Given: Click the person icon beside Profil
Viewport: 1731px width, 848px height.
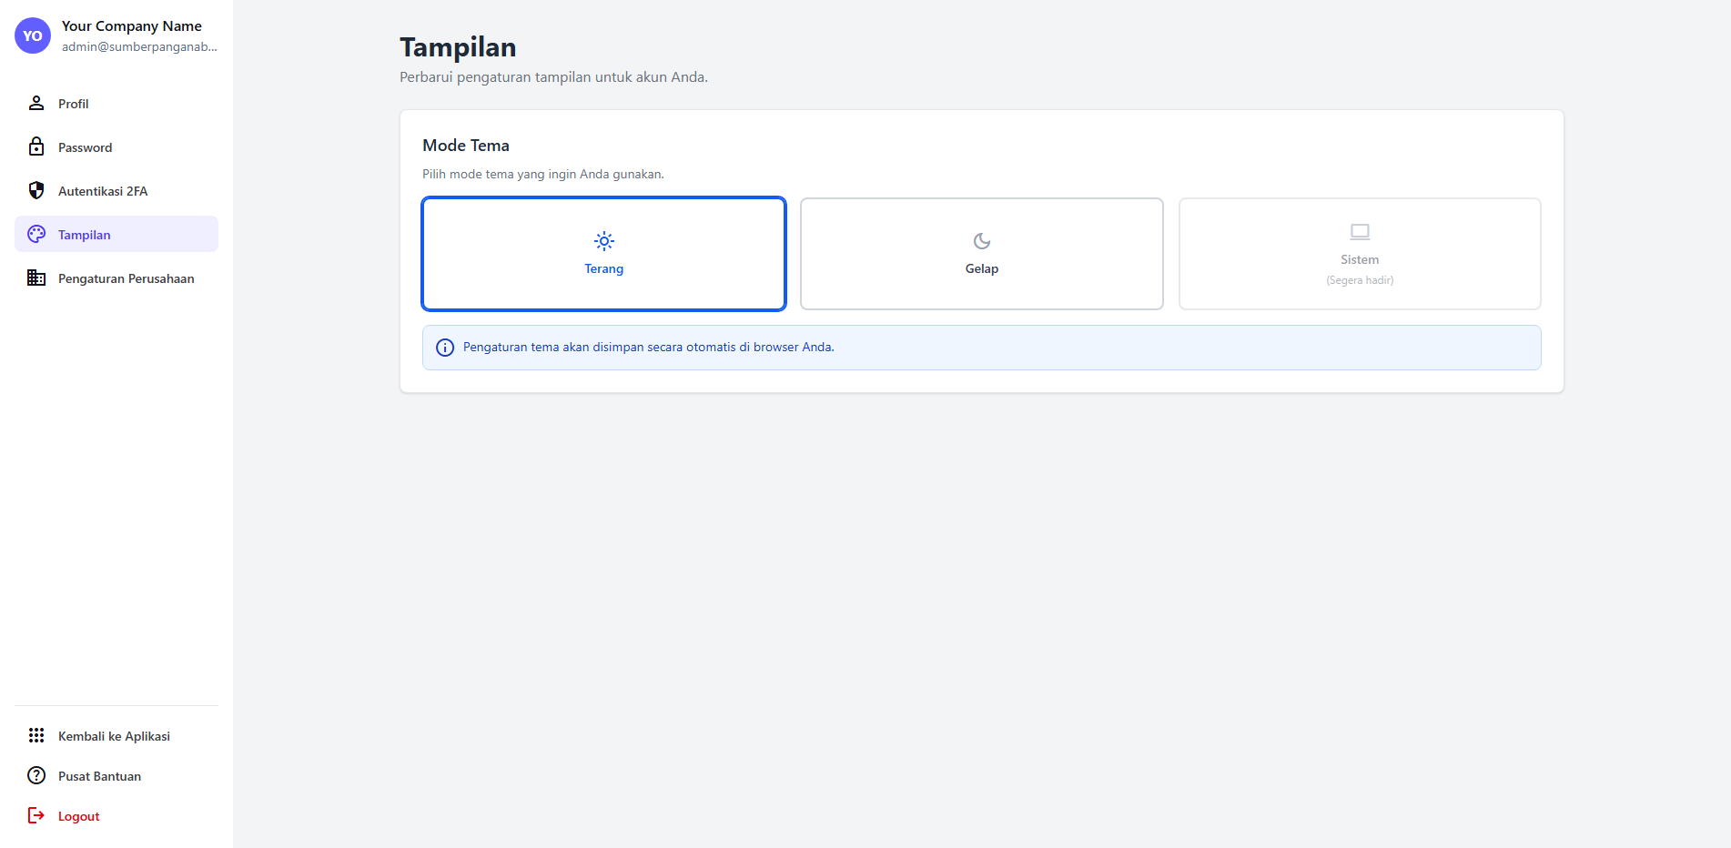Looking at the screenshot, I should tap(36, 103).
